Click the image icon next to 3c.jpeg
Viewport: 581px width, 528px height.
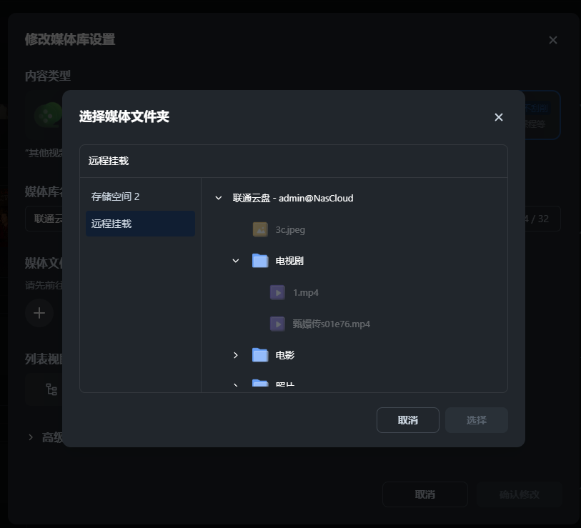click(260, 229)
